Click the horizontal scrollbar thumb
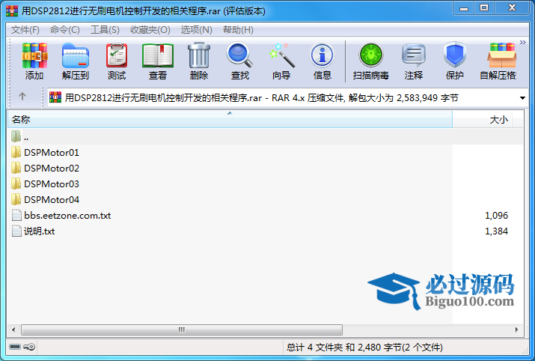Viewport: 535px width, 361px height. coord(182,330)
